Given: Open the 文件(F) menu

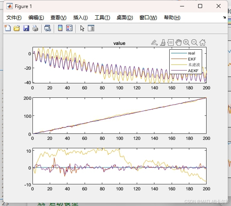Looking at the screenshot, I should click(x=14, y=18).
